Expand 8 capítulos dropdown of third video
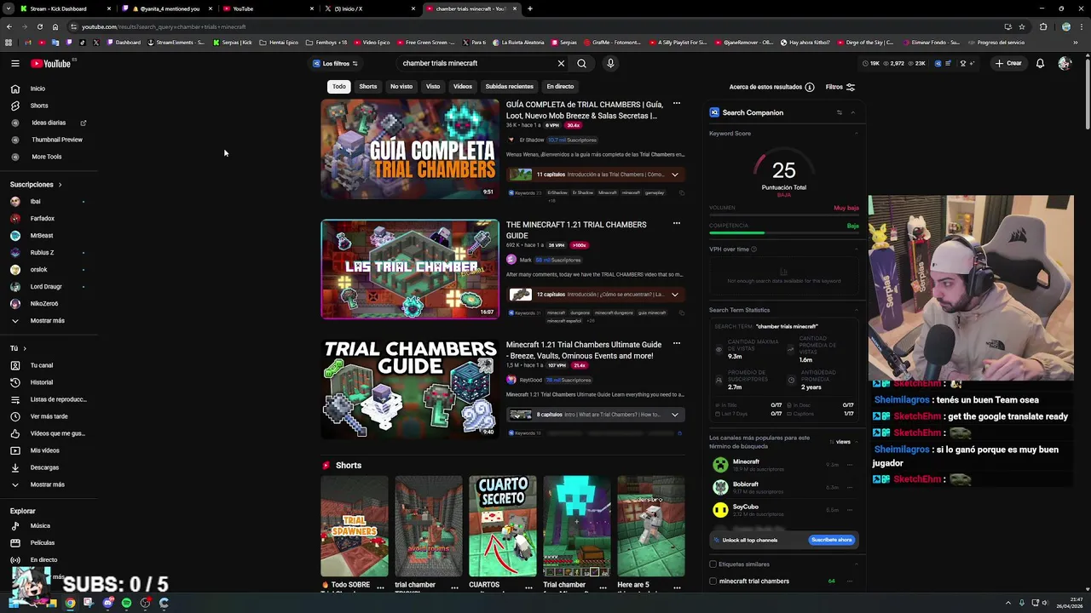This screenshot has height=613, width=1091. (x=674, y=415)
